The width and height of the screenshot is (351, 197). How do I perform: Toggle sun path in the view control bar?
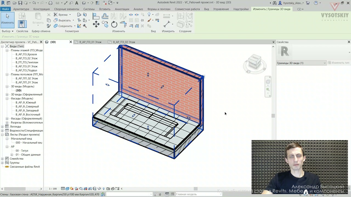click(72, 189)
